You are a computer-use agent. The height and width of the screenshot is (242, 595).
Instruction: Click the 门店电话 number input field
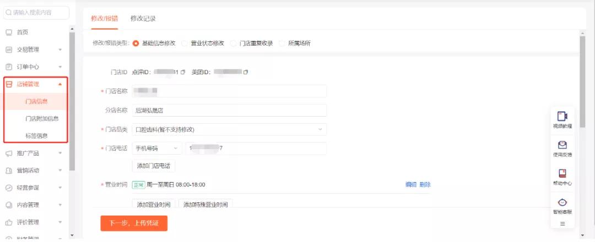256,148
